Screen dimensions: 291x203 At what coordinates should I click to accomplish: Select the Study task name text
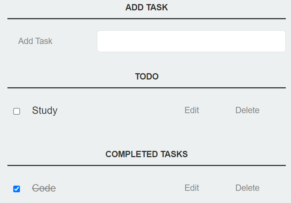pos(45,111)
